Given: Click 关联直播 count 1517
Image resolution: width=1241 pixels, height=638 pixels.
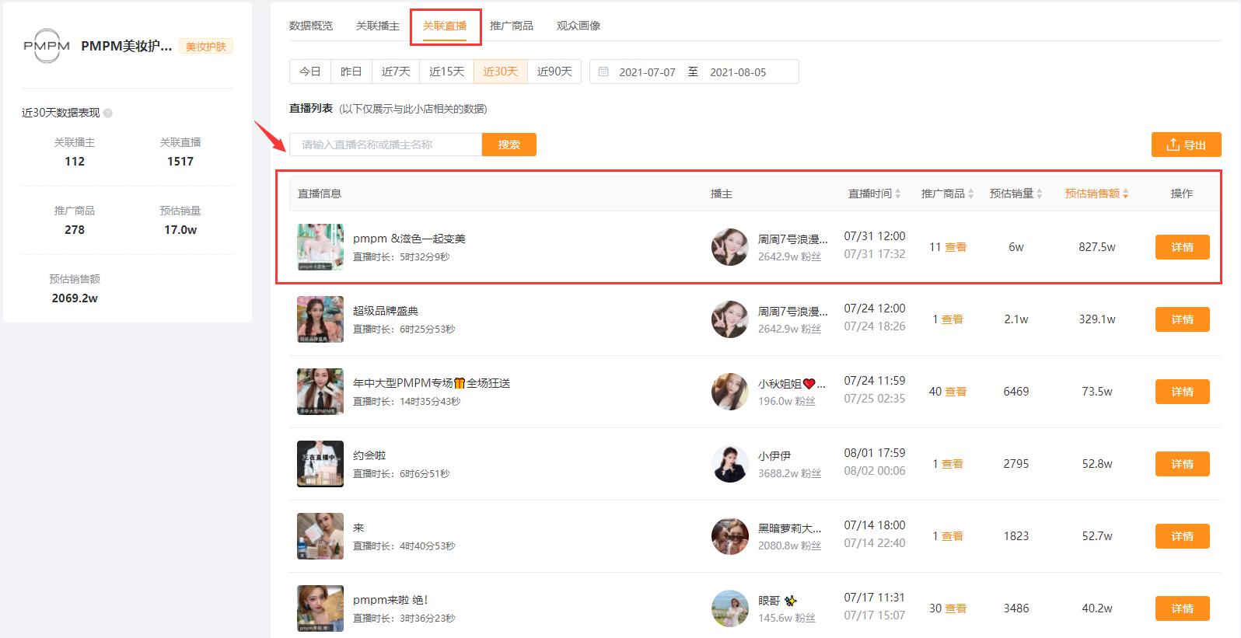Looking at the screenshot, I should coord(180,162).
